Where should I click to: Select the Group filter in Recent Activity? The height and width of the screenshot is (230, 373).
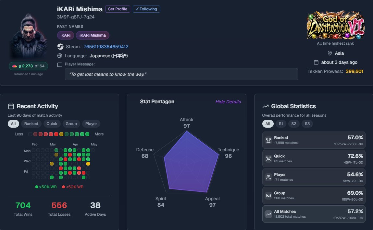click(x=71, y=124)
